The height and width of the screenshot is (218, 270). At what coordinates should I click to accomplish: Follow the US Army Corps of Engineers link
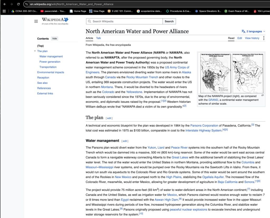click(177, 67)
